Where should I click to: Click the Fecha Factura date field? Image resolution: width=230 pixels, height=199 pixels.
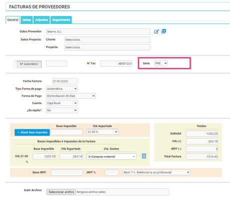pos(65,81)
